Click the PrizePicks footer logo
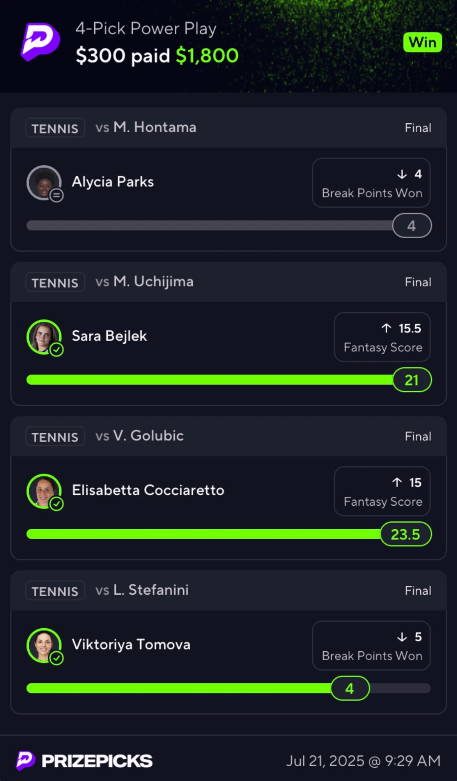 84,761
